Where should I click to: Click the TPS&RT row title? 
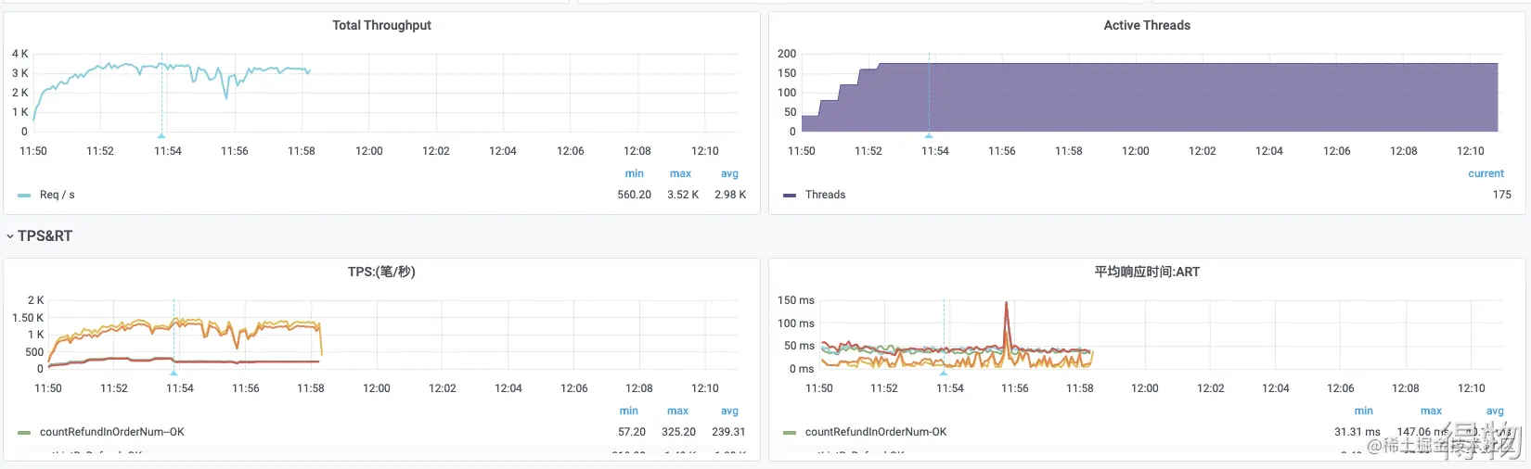point(45,236)
